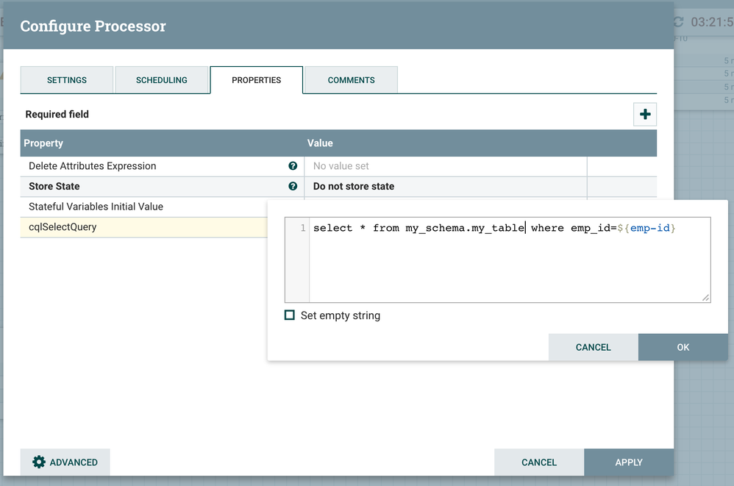734x486 pixels.
Task: Open the Scheduling tab
Action: 162,80
